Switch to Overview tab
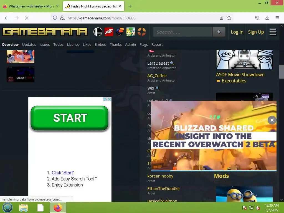284x213 pixels. [x=10, y=45]
